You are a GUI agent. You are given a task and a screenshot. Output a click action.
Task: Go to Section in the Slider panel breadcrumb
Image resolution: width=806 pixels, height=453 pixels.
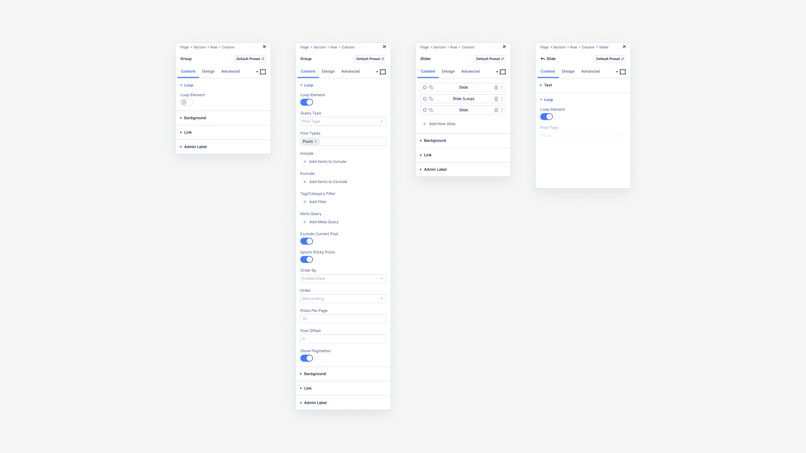click(439, 47)
